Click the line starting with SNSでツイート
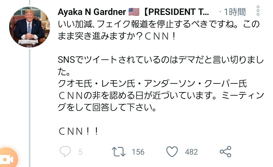The width and height of the screenshot is (273, 167). (x=161, y=60)
